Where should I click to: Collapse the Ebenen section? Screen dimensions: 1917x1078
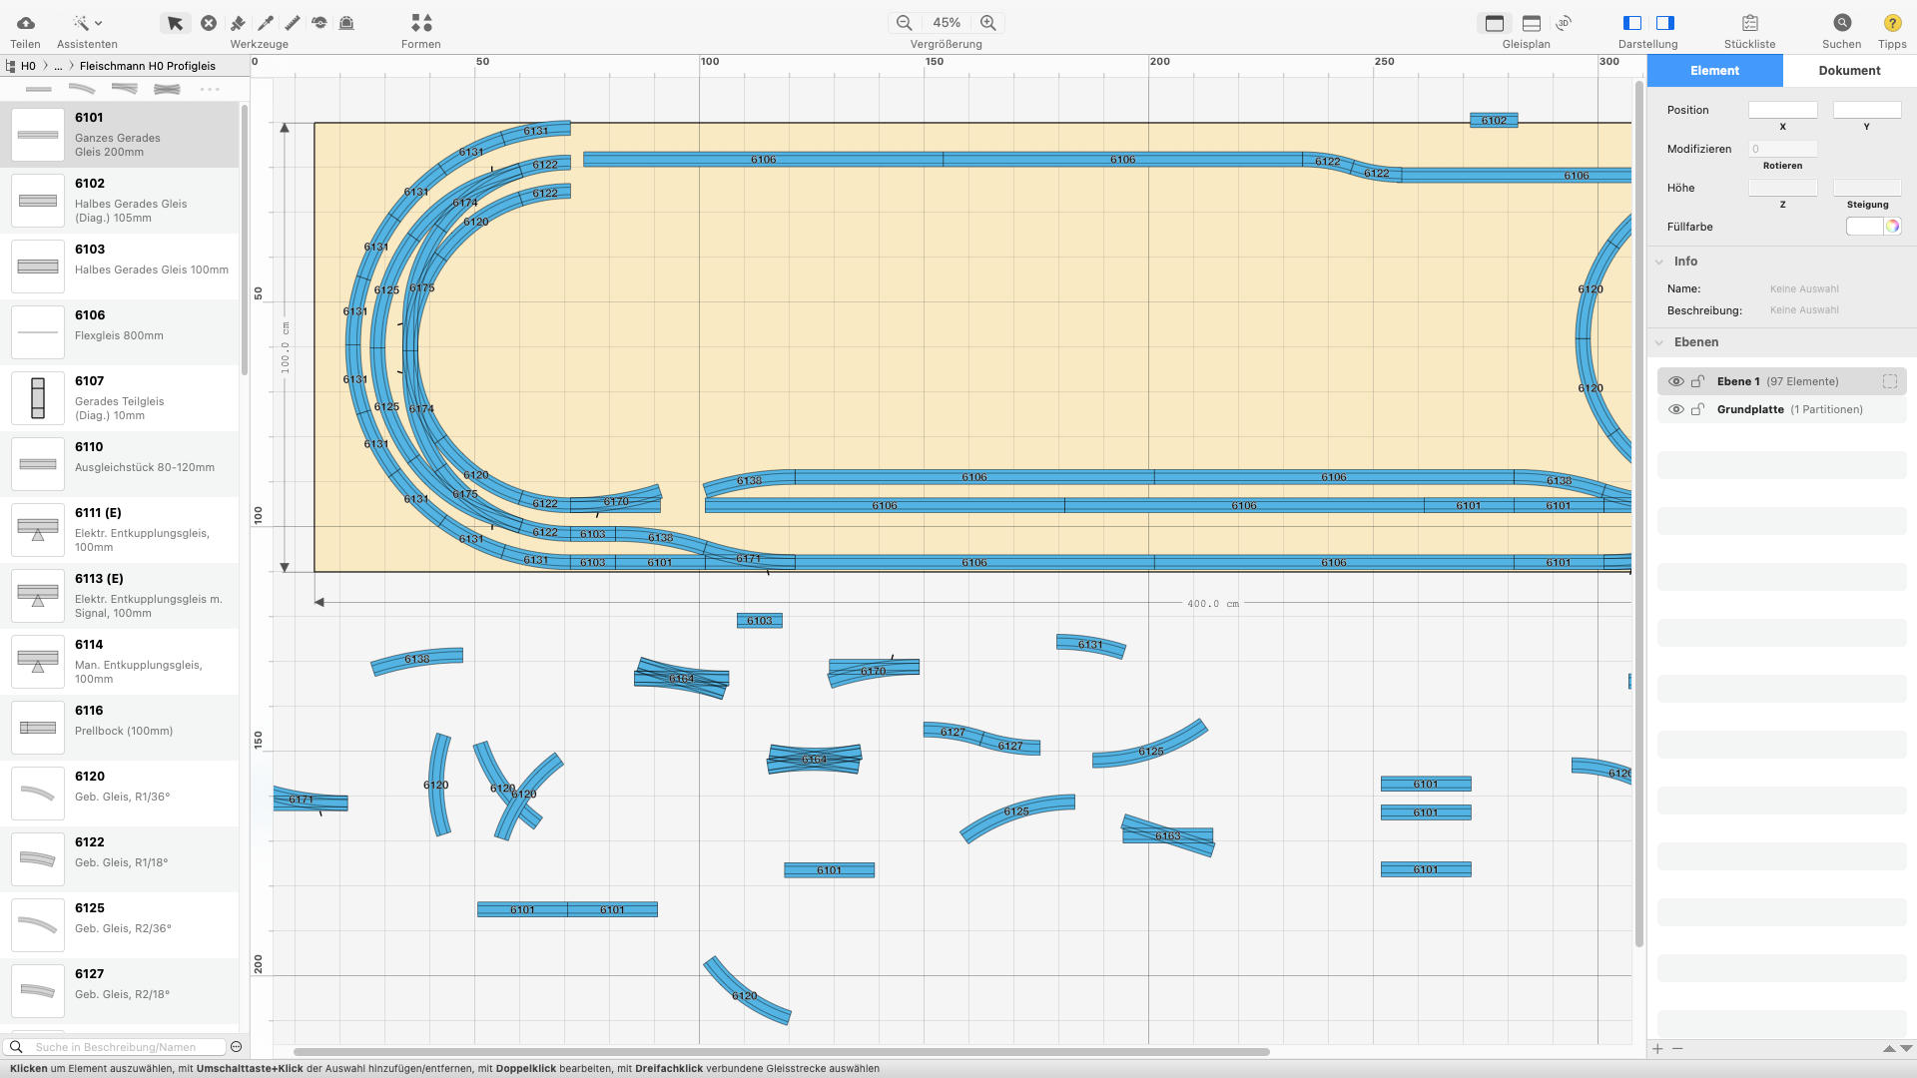(1659, 342)
